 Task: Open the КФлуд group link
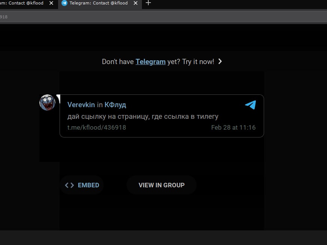115,105
